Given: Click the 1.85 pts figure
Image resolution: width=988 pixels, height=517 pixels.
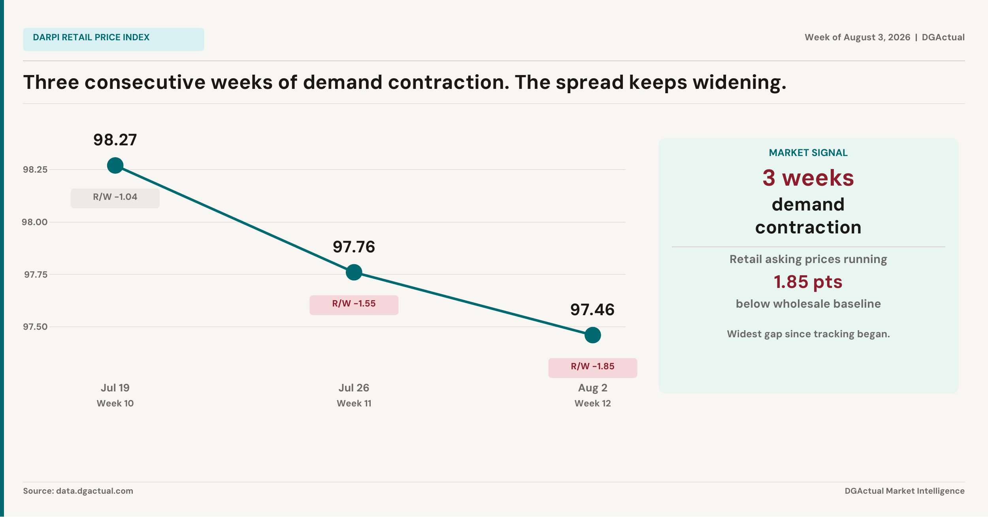Looking at the screenshot, I should click(808, 282).
